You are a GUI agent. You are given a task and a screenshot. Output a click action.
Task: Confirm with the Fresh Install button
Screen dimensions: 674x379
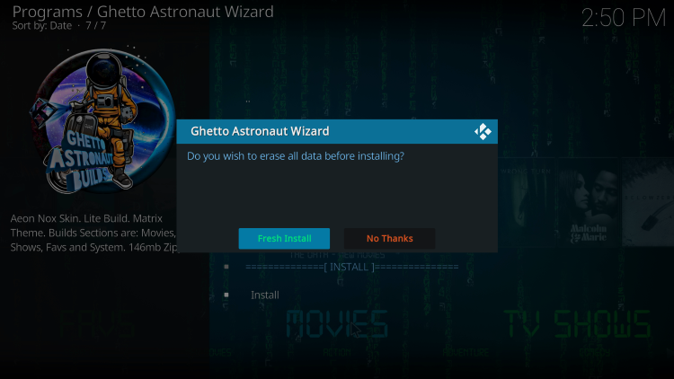[284, 239]
